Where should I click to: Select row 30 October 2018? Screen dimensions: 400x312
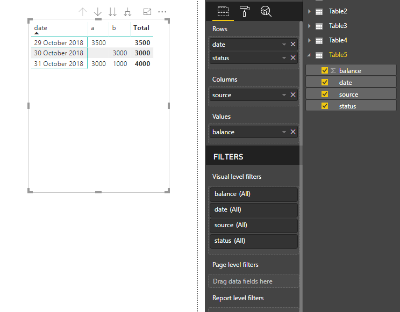pos(59,53)
